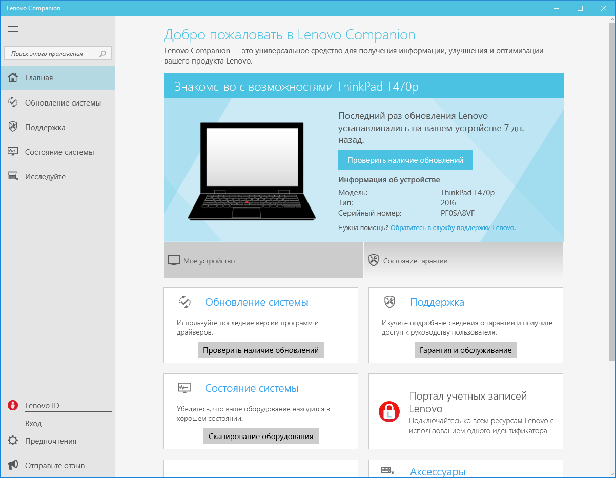Click the Состояние системы sidebar monitor icon
Screen dimensions: 616x478
(x=13, y=152)
